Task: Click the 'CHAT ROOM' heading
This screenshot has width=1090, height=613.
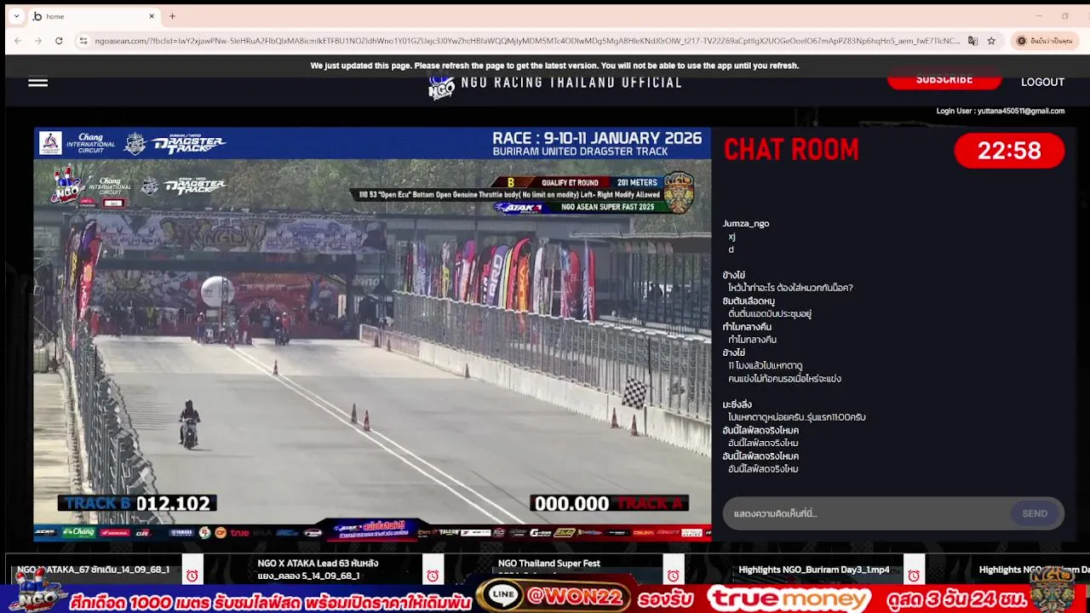Action: point(791,151)
